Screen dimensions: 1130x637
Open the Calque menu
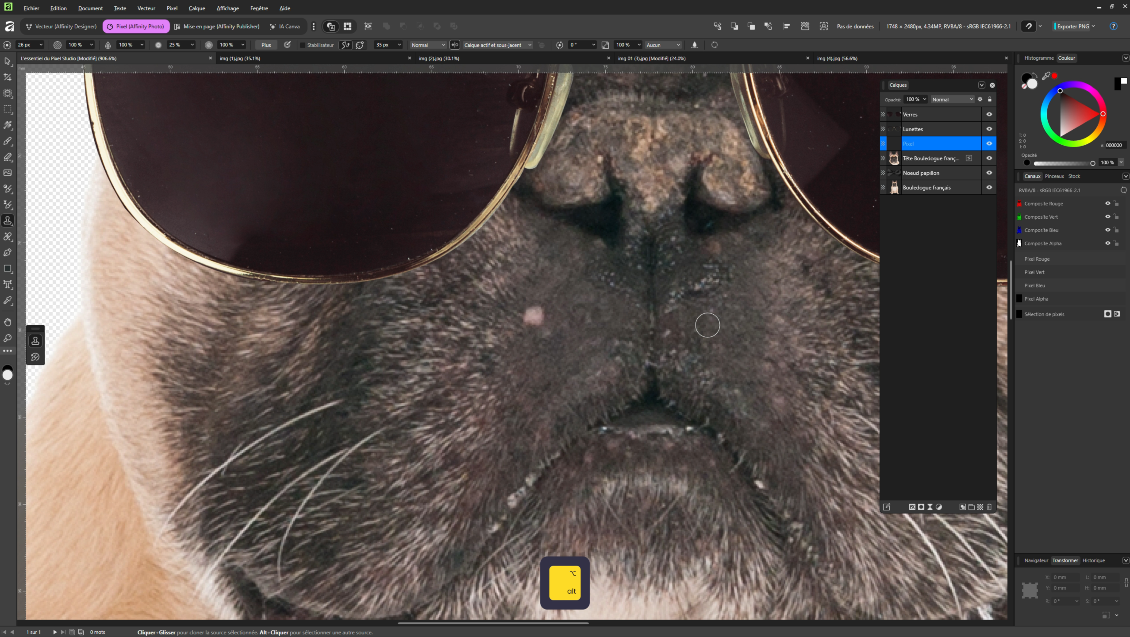click(196, 8)
